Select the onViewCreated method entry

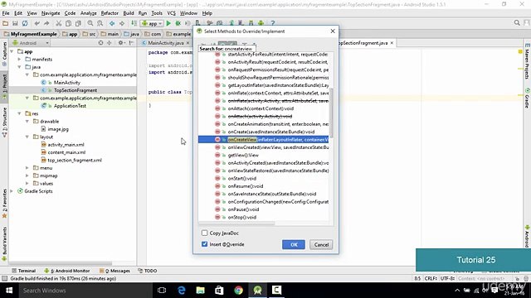263,147
